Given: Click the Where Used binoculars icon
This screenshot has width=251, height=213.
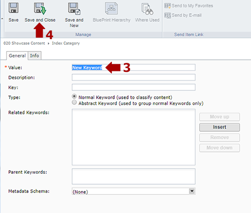Looking at the screenshot, I should click(x=147, y=9).
